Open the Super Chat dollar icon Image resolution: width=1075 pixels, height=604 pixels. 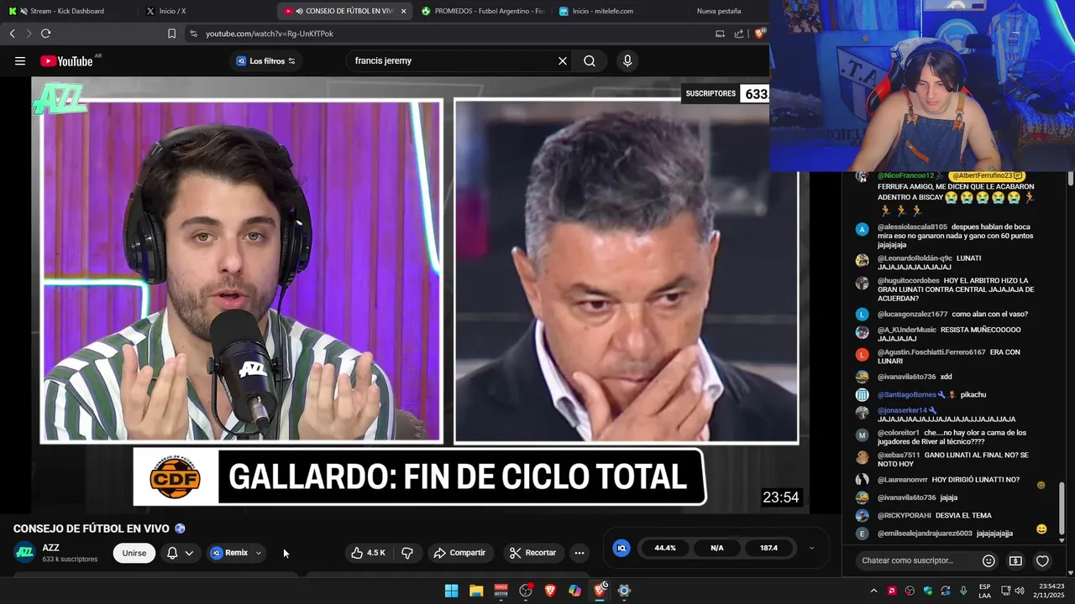(1015, 560)
